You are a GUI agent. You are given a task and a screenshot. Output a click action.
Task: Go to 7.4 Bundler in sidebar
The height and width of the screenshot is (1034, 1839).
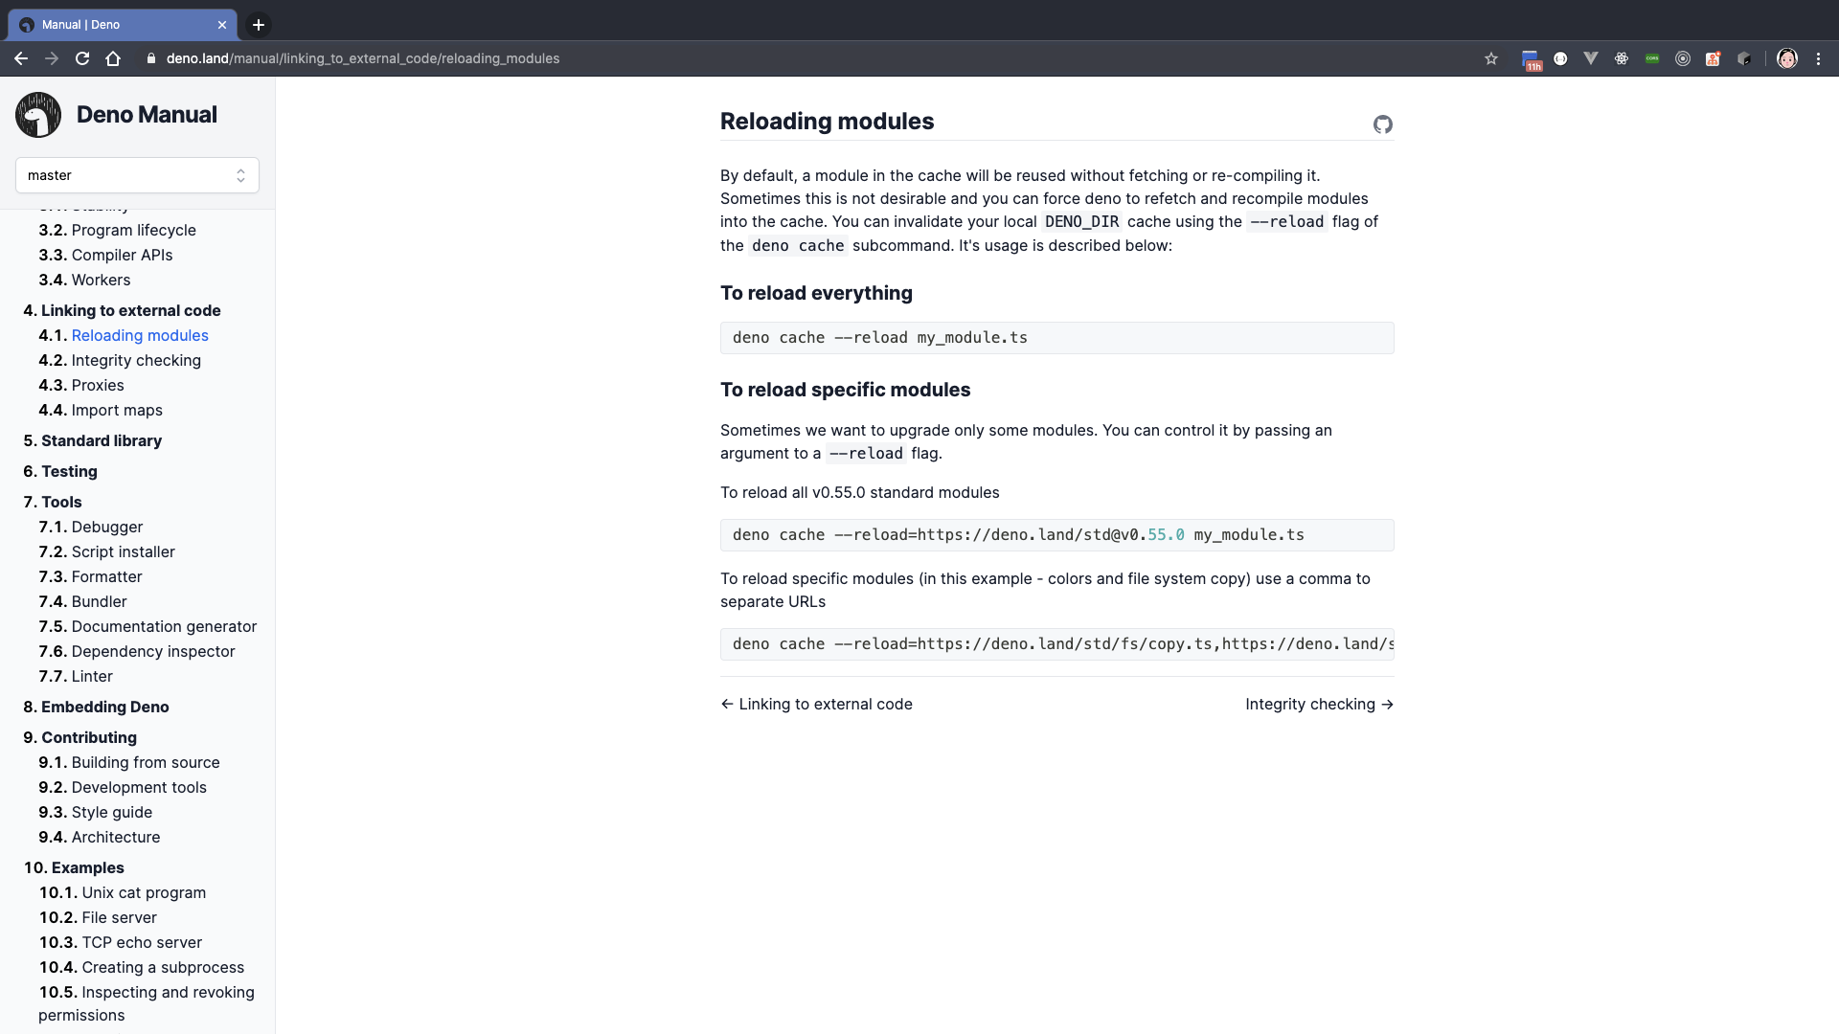(99, 601)
